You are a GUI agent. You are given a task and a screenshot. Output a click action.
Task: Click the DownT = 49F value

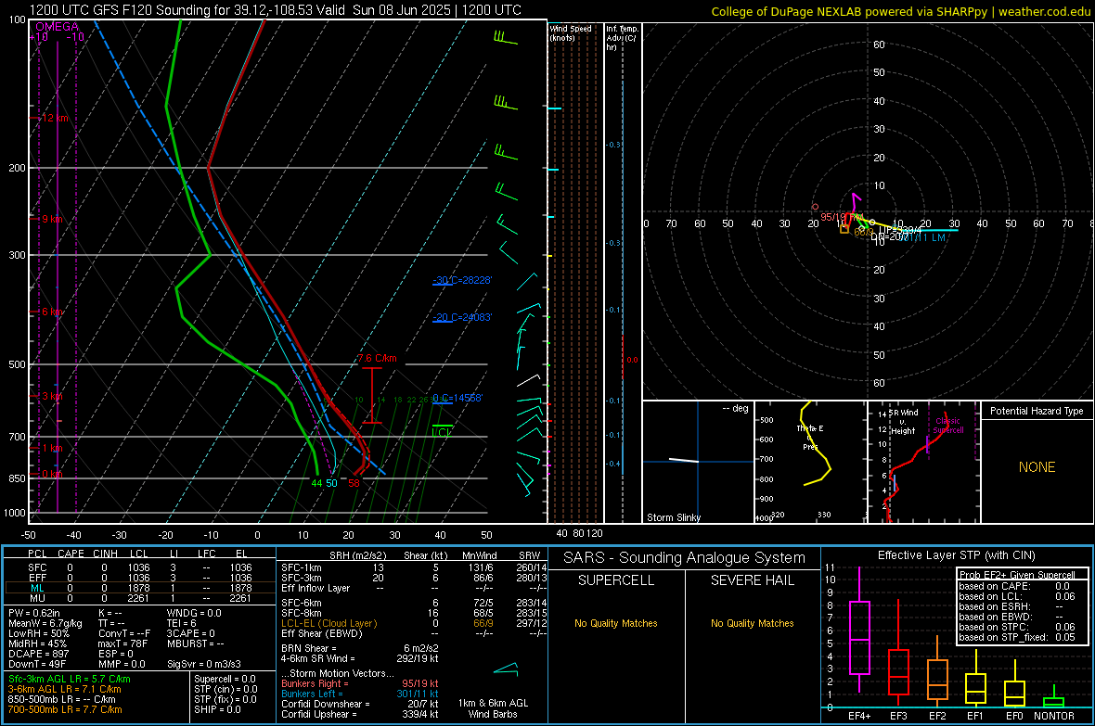click(37, 664)
